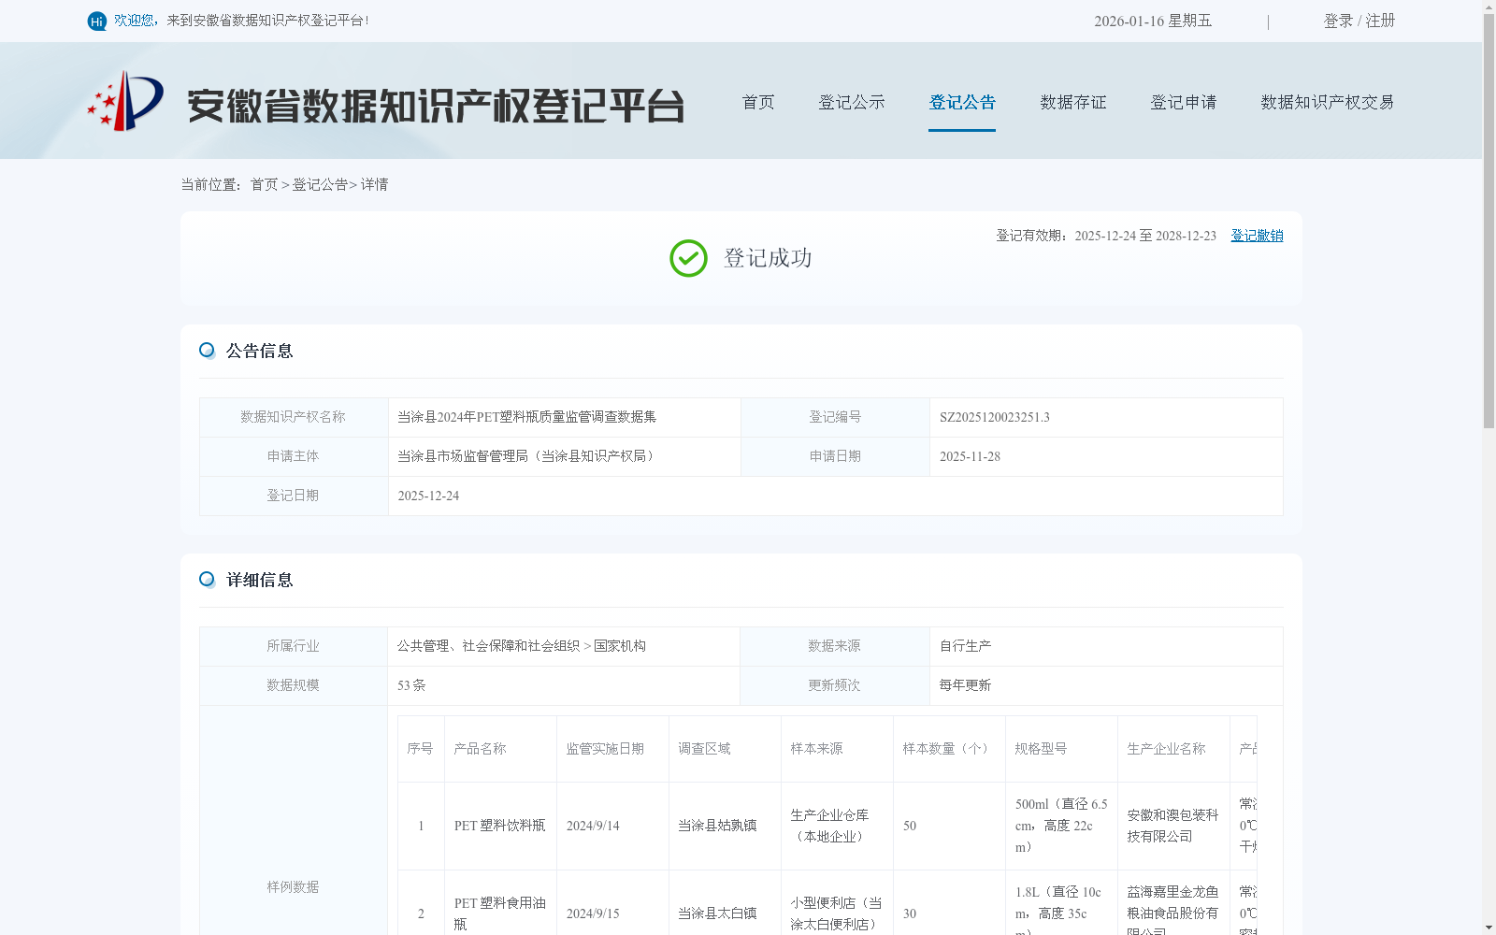1496x935 pixels.
Task: Click the 样例数据 row label
Action: 293,887
